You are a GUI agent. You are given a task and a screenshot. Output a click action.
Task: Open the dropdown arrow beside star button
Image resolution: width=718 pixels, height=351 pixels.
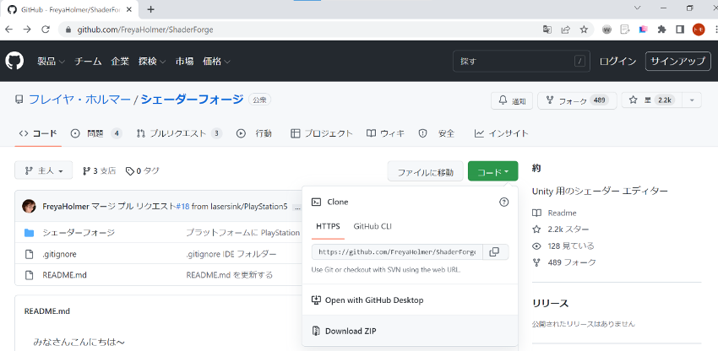692,100
